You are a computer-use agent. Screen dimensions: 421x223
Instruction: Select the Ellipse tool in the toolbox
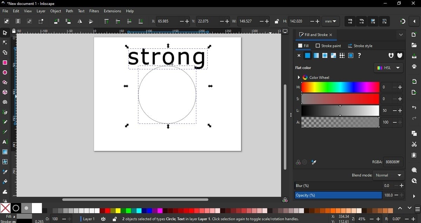[5, 73]
